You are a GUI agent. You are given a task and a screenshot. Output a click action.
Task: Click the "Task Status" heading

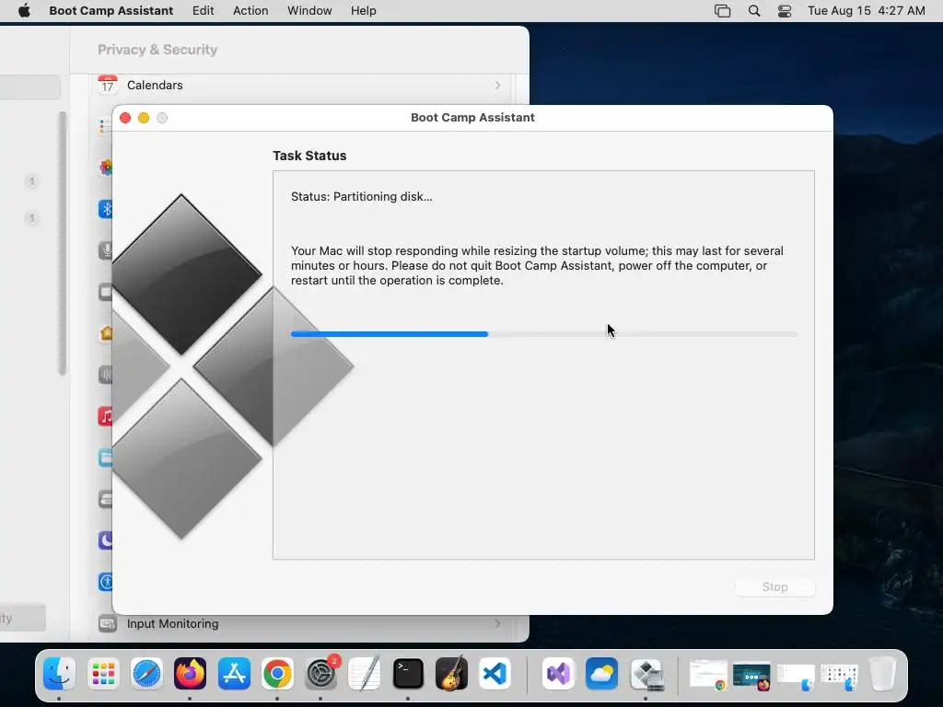309,156
